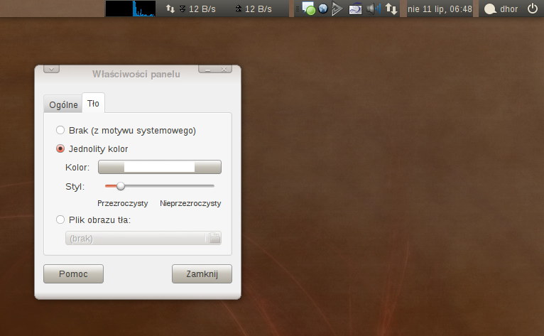Open the clock showing nie 11 lip, 06:48

pyautogui.click(x=440, y=9)
